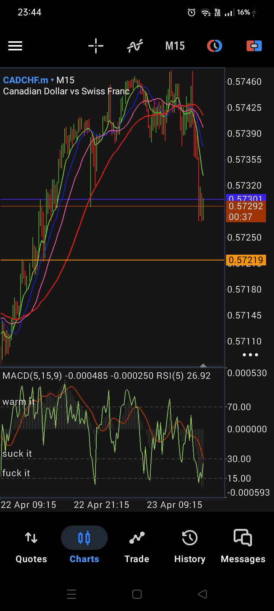
Task: Expand the CADCHF.m symbol dropdown arrow
Action: [53, 80]
